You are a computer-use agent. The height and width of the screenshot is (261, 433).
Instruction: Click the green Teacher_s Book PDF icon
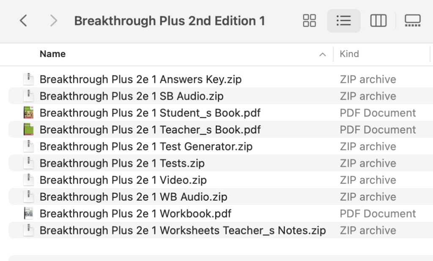pos(28,130)
